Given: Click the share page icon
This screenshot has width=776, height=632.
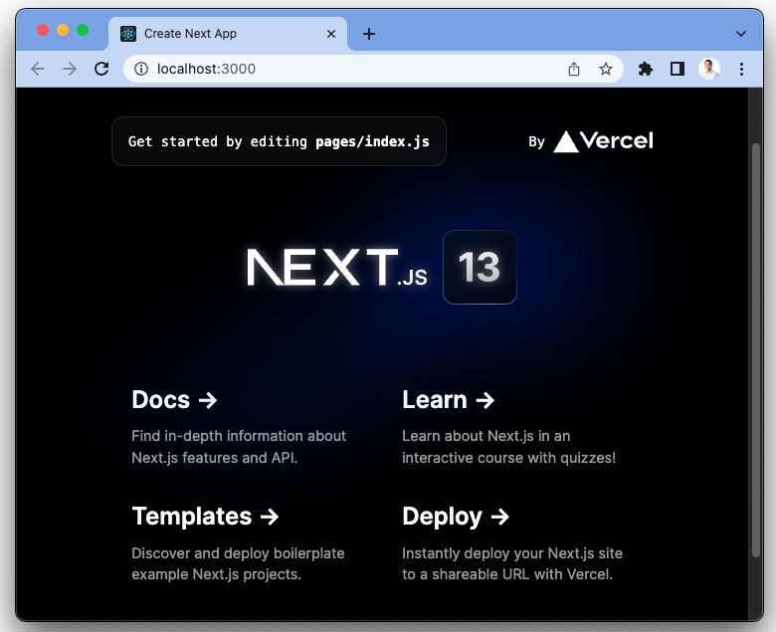Looking at the screenshot, I should pos(574,69).
